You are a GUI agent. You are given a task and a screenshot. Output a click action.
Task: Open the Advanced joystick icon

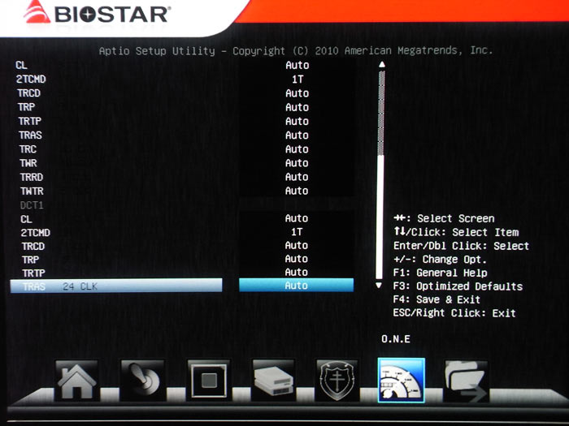coord(142,381)
